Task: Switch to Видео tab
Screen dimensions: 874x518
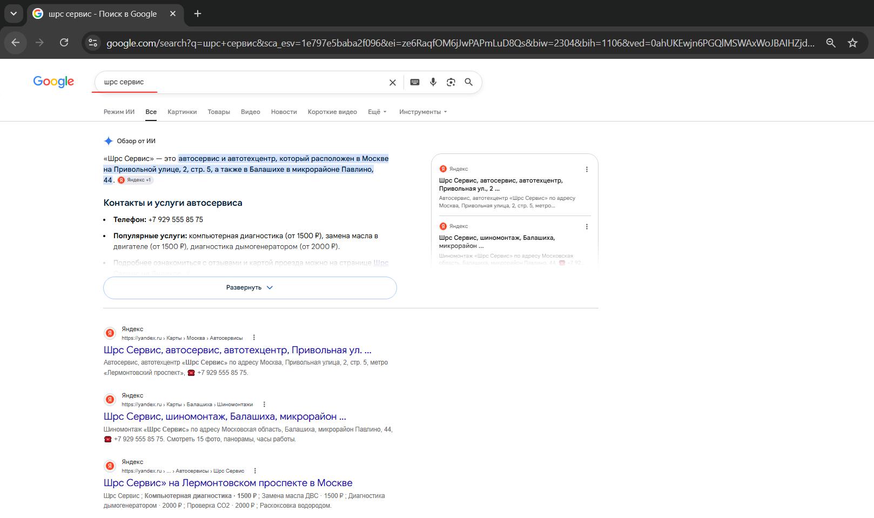Action: 251,112
